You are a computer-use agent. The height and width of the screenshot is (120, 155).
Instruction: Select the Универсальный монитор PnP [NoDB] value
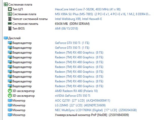point(92,115)
